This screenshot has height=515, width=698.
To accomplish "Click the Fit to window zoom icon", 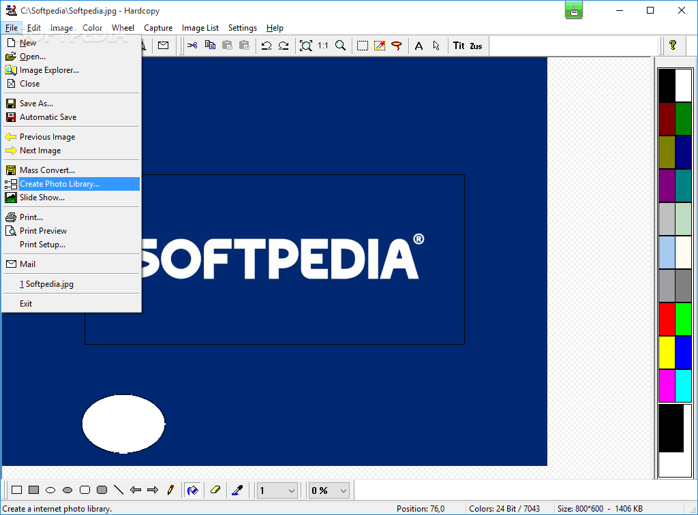I will (x=306, y=46).
